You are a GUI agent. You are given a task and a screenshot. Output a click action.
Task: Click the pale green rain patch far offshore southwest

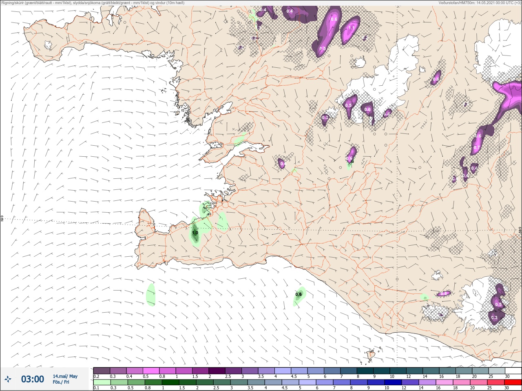151,295
